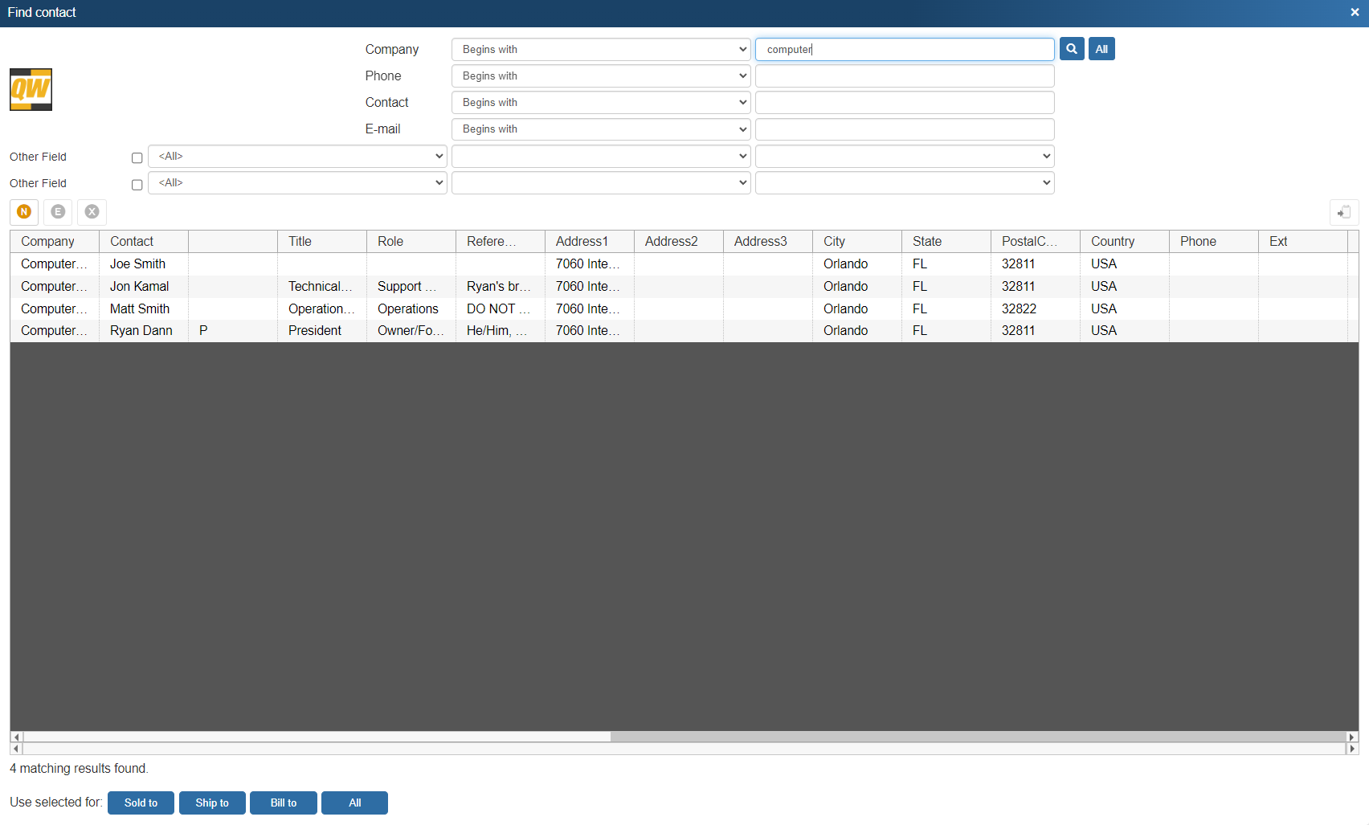Click the orange N new contact icon
The image size is (1369, 825).
click(24, 211)
